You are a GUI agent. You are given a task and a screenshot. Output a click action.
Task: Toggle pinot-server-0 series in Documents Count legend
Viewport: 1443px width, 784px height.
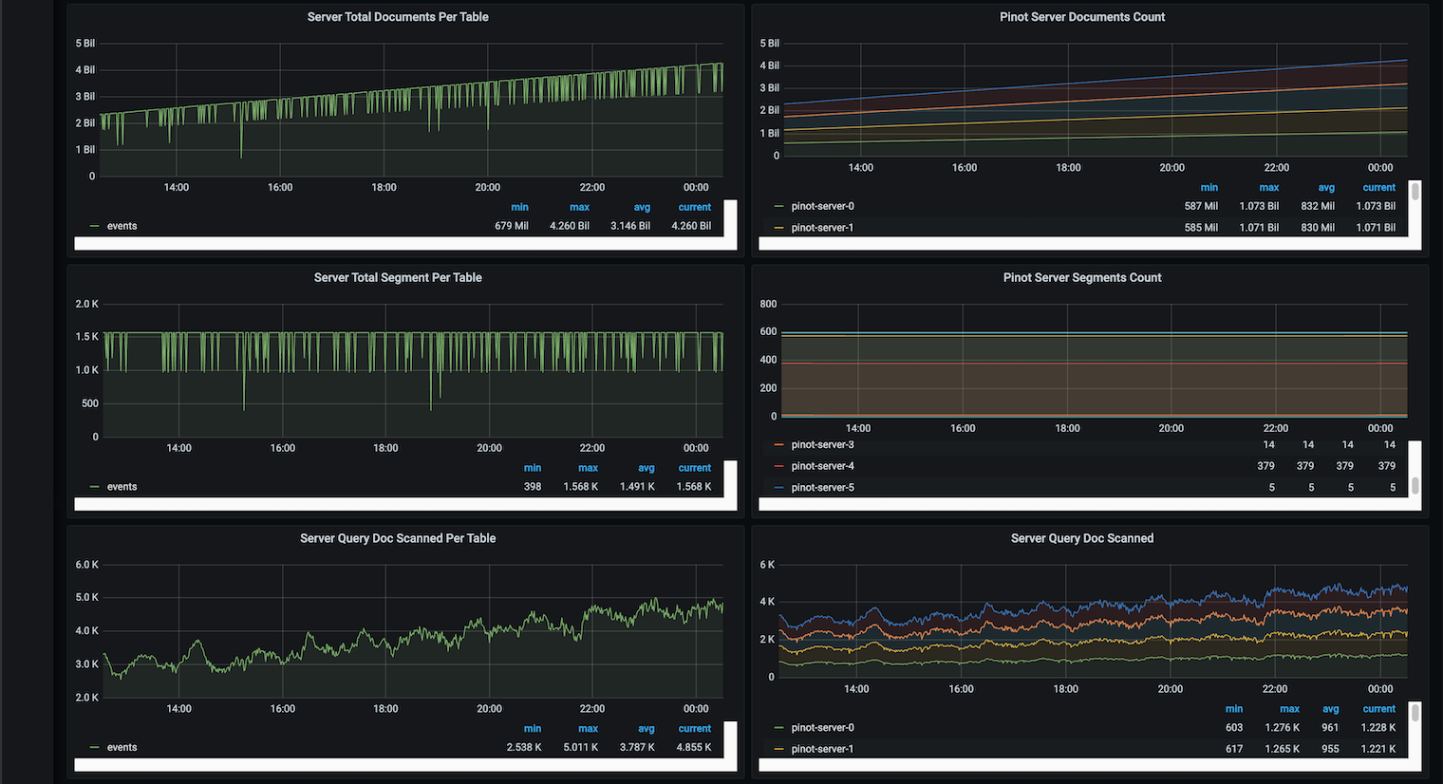tap(822, 207)
